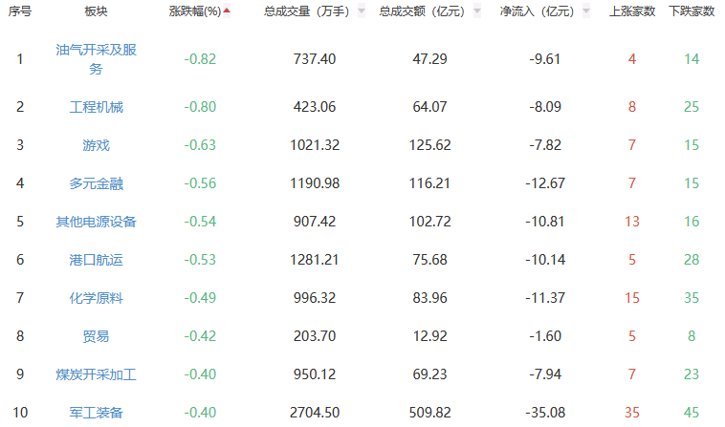View the 煤炭开采加工 sector
This screenshot has height=427, width=725.
pos(96,374)
